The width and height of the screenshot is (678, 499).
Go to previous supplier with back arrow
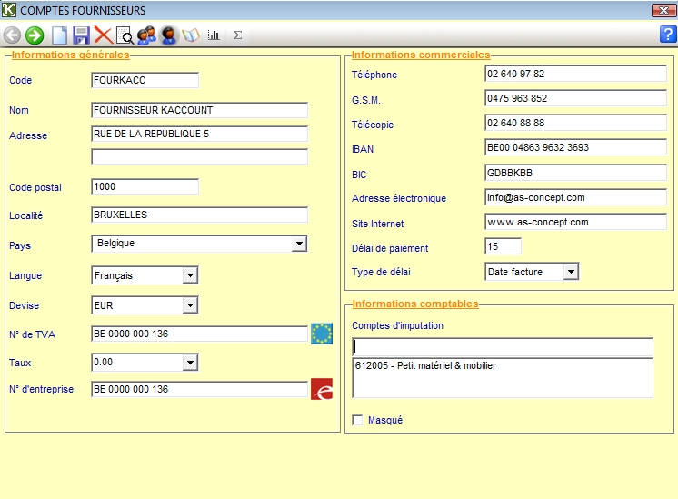[12, 35]
